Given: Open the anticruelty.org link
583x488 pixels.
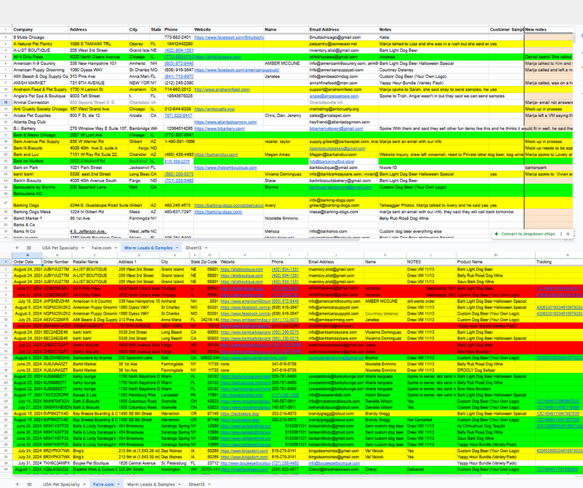Looking at the screenshot, I should [x=215, y=109].
